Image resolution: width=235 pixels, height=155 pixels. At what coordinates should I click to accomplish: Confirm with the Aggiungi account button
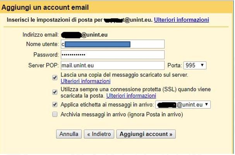click(146, 134)
